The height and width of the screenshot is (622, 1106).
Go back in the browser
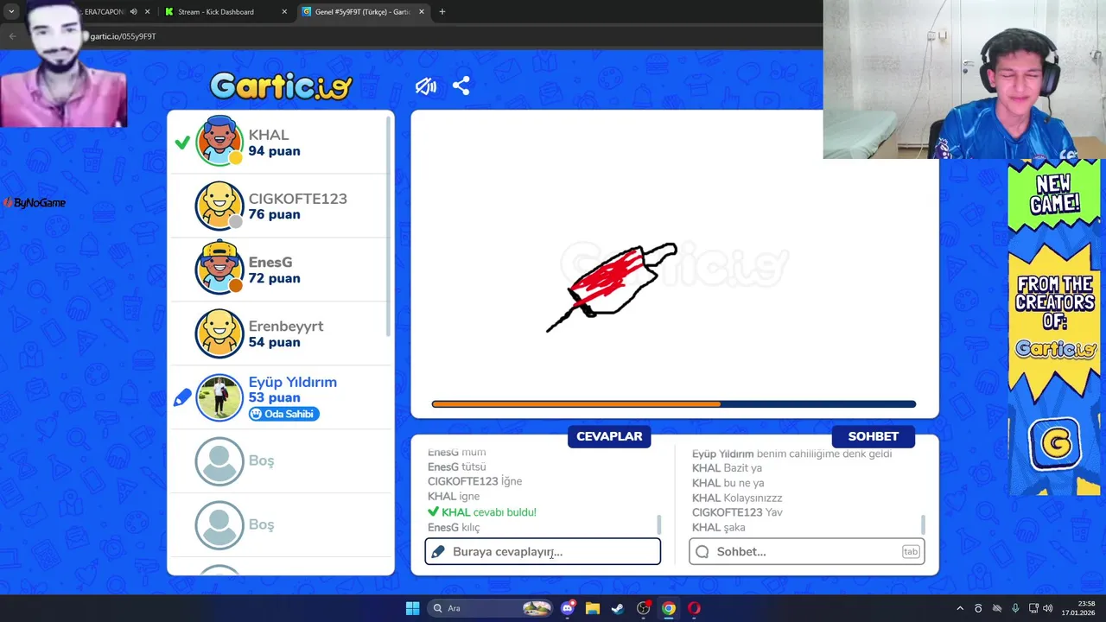[12, 36]
